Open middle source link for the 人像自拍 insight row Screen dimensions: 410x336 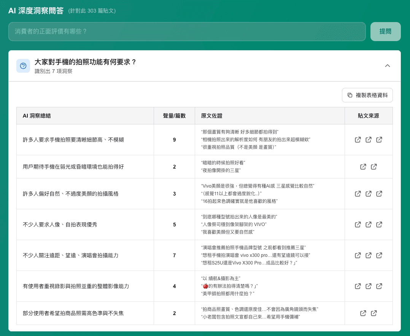tap(369, 225)
